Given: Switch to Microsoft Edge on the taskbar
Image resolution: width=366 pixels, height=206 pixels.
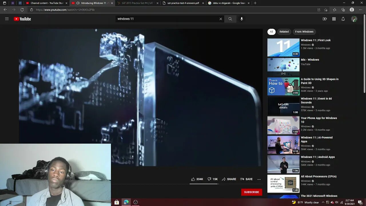Looking at the screenshot, I should [126, 202].
